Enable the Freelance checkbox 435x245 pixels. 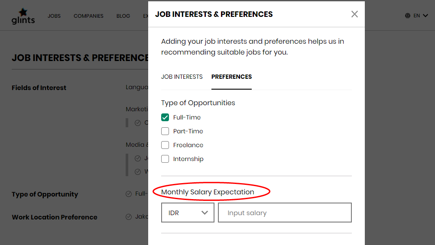click(x=165, y=145)
